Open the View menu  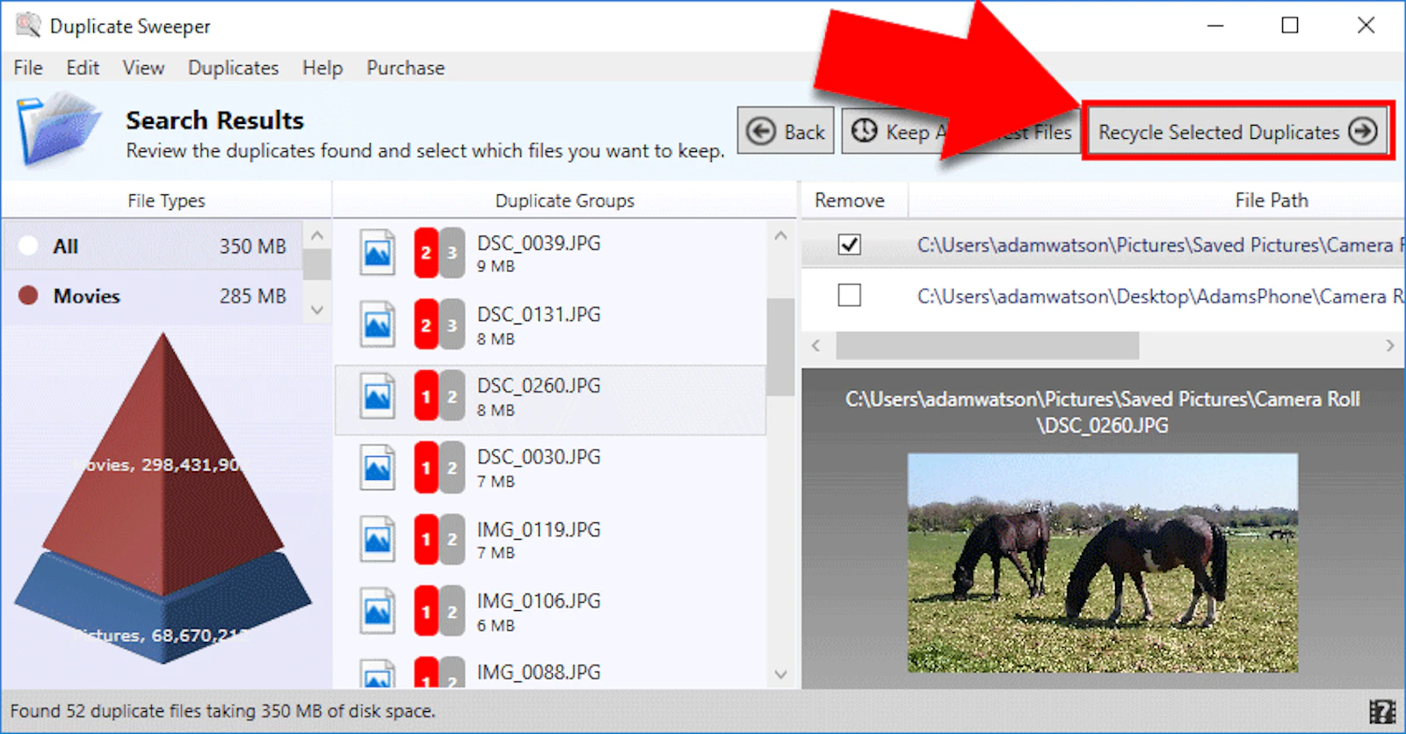tap(143, 68)
